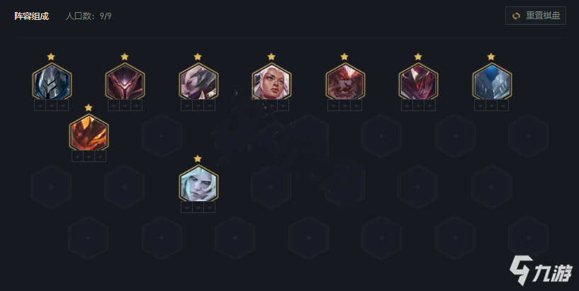The width and height of the screenshot is (579, 291).
Task: Select the pale horned champion portrait
Action: (x=198, y=81)
